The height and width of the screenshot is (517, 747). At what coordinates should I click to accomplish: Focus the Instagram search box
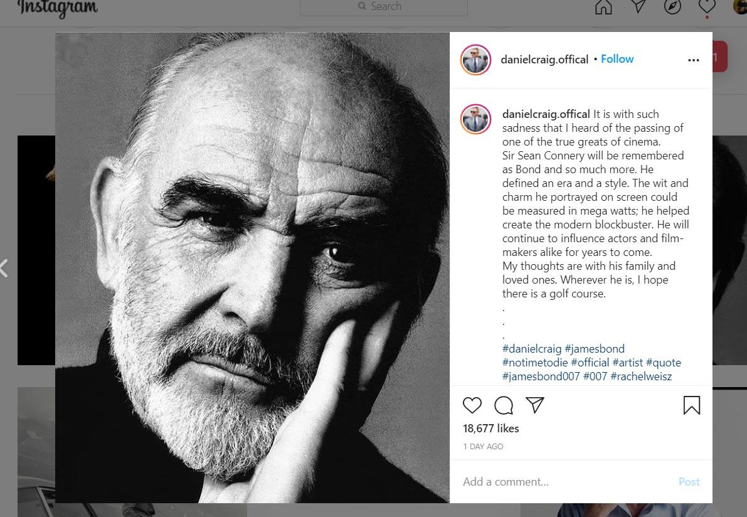point(383,7)
